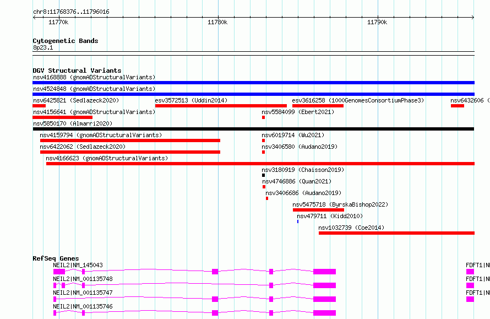Open the nsv6019714 Wu2021 variant label

tap(293, 135)
